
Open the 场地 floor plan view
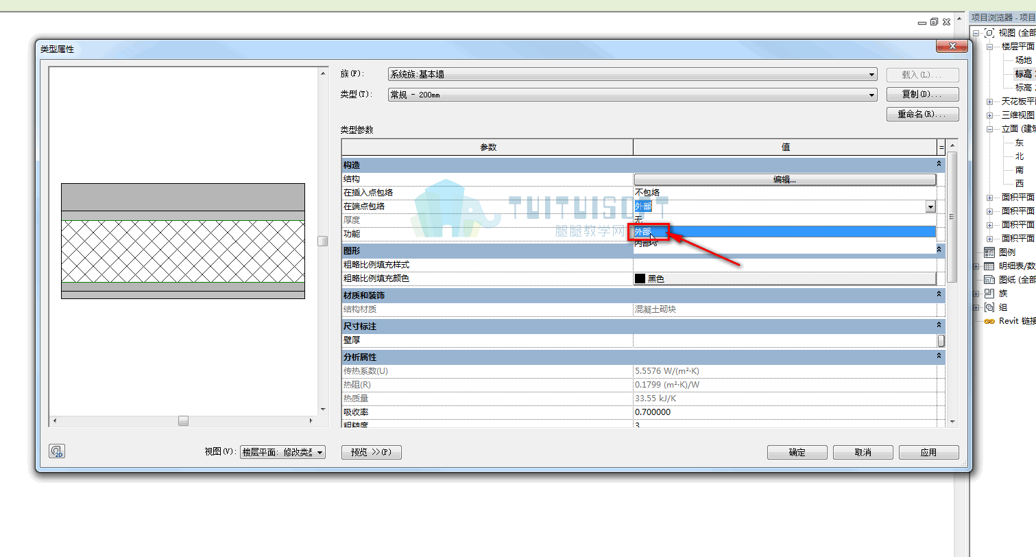(1023, 60)
